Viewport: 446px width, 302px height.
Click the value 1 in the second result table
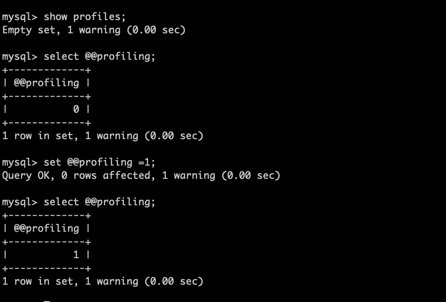(x=76, y=255)
